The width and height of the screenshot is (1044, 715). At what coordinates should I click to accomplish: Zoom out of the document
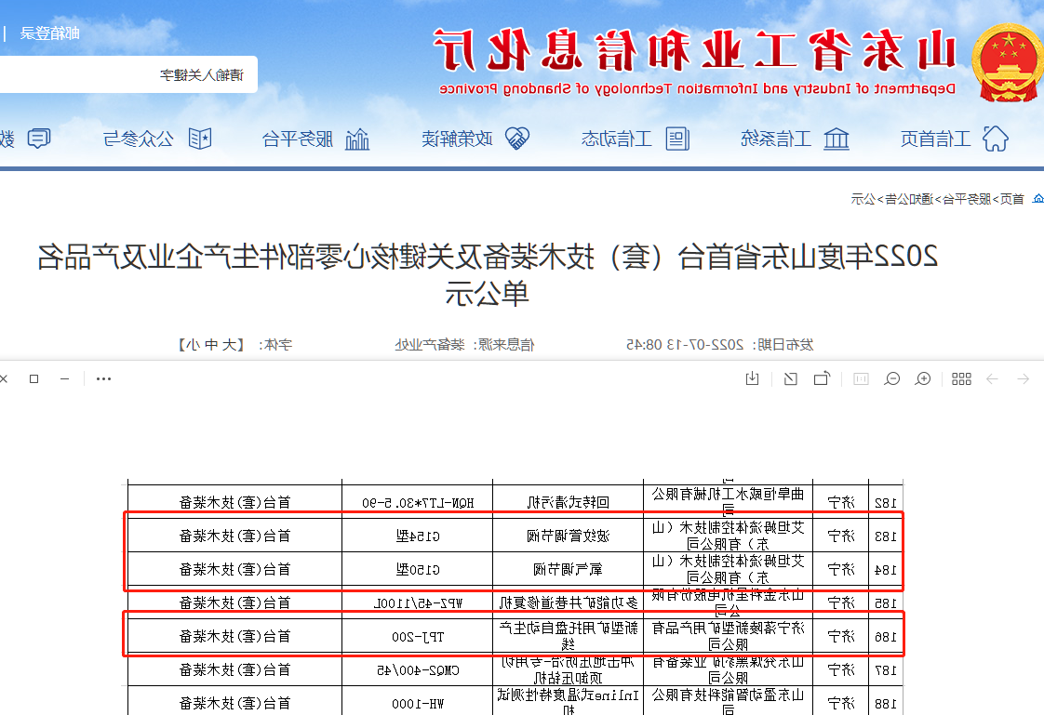tap(893, 378)
